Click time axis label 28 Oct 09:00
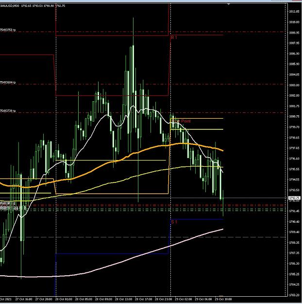 [x=103, y=299]
